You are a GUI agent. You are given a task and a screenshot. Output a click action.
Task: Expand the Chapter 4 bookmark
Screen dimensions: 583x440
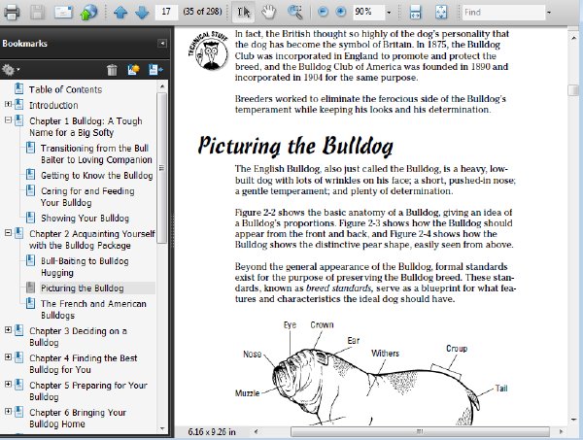click(x=8, y=357)
